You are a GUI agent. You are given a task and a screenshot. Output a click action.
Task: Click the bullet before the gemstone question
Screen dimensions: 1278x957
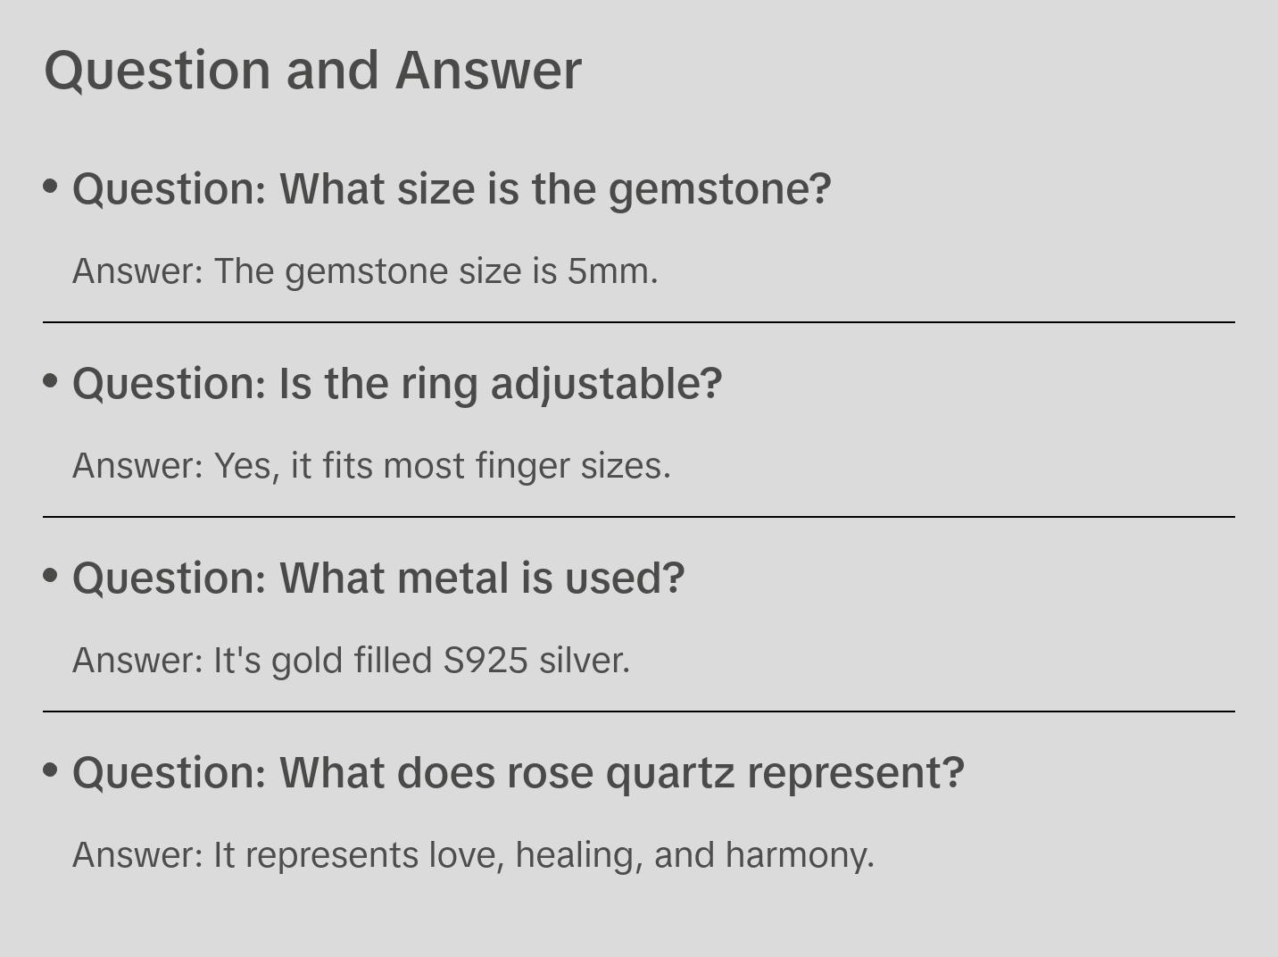[51, 187]
